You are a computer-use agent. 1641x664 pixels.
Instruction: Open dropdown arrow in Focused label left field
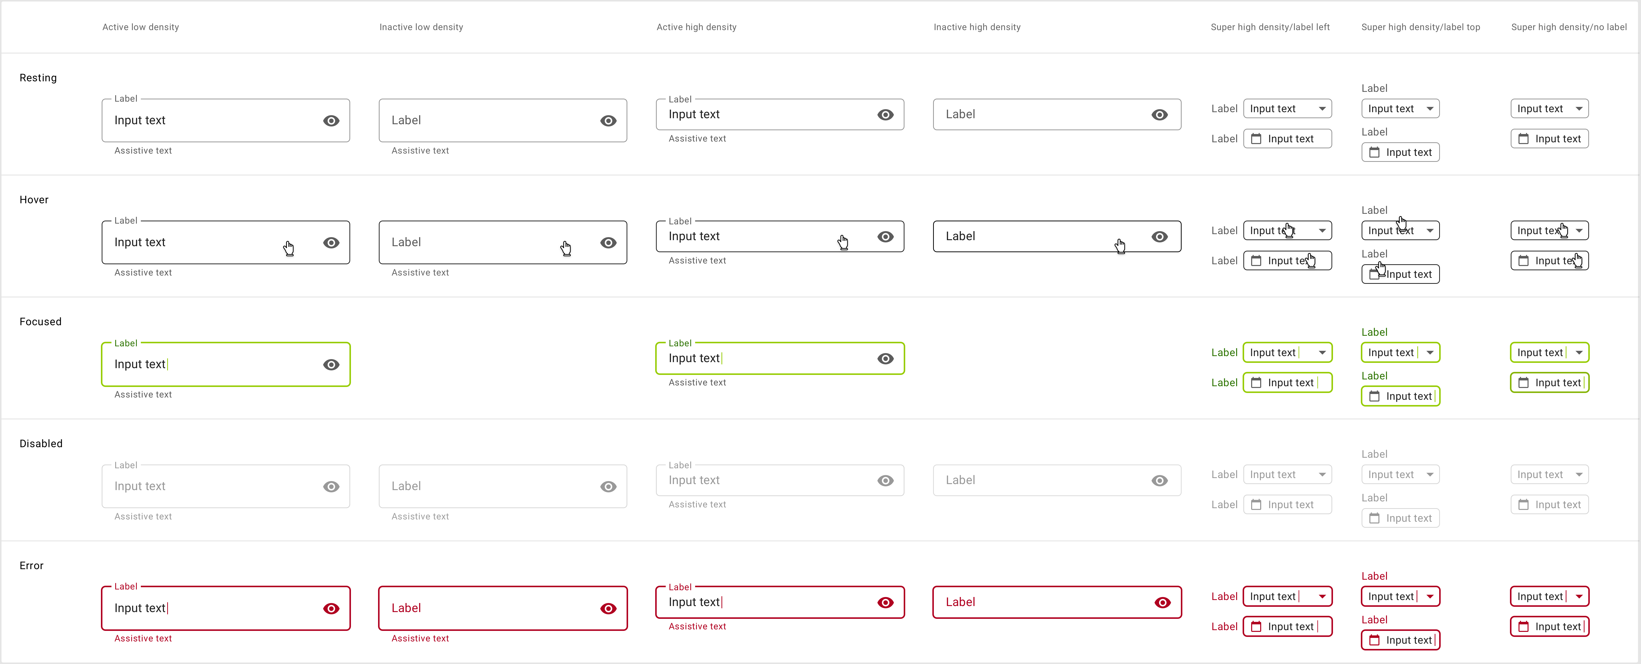[x=1322, y=353]
